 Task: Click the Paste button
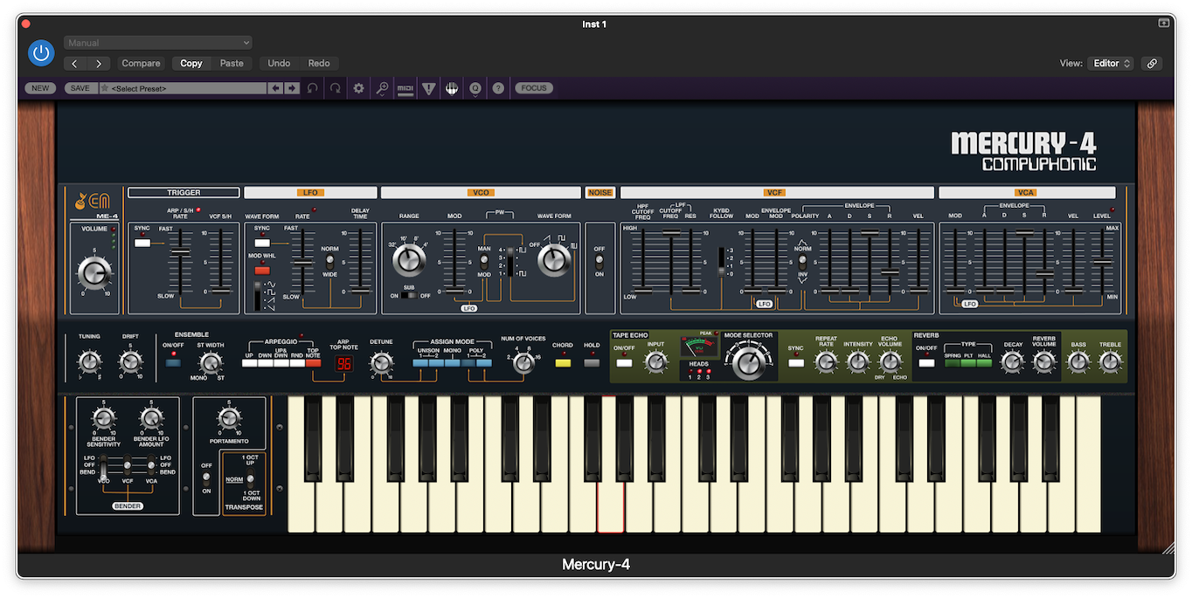click(x=232, y=63)
